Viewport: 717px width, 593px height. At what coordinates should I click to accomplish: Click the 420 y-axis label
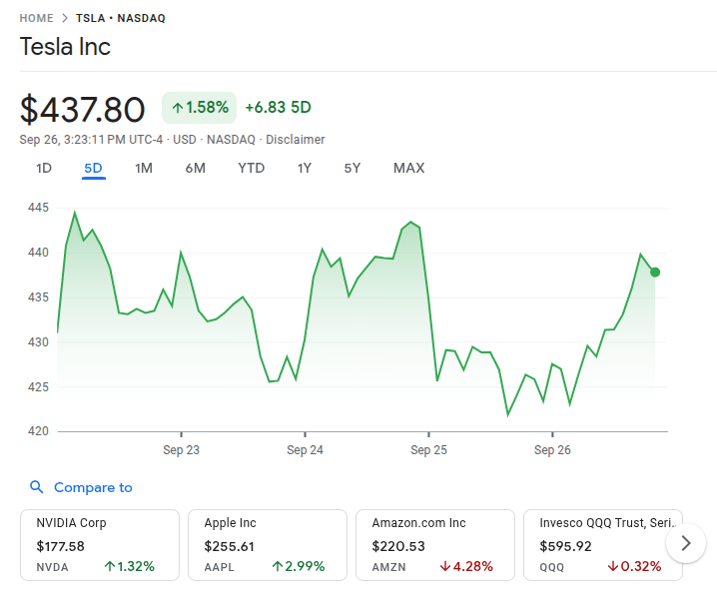click(38, 431)
